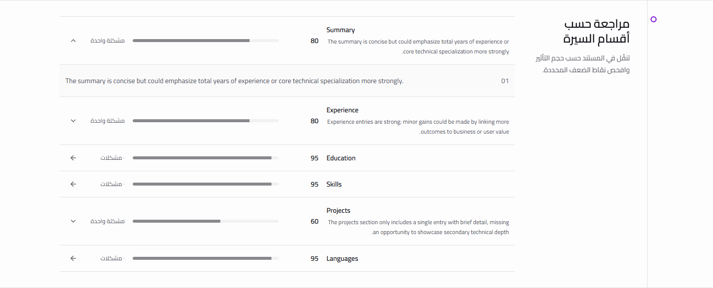Select the Education row label
Viewport: 713px width, 288px height.
point(341,158)
